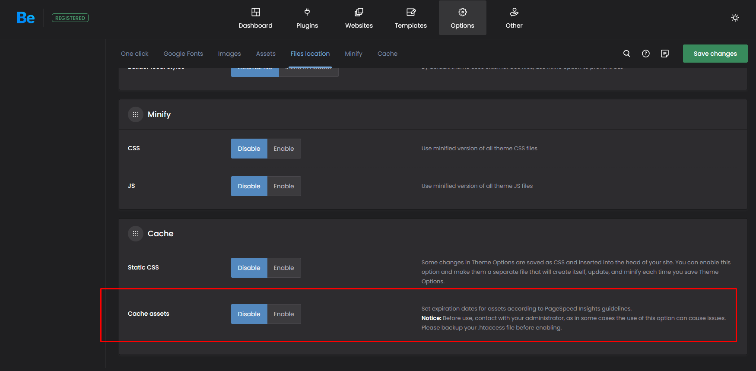Open the Dashboard section
756x371 pixels.
(x=255, y=18)
